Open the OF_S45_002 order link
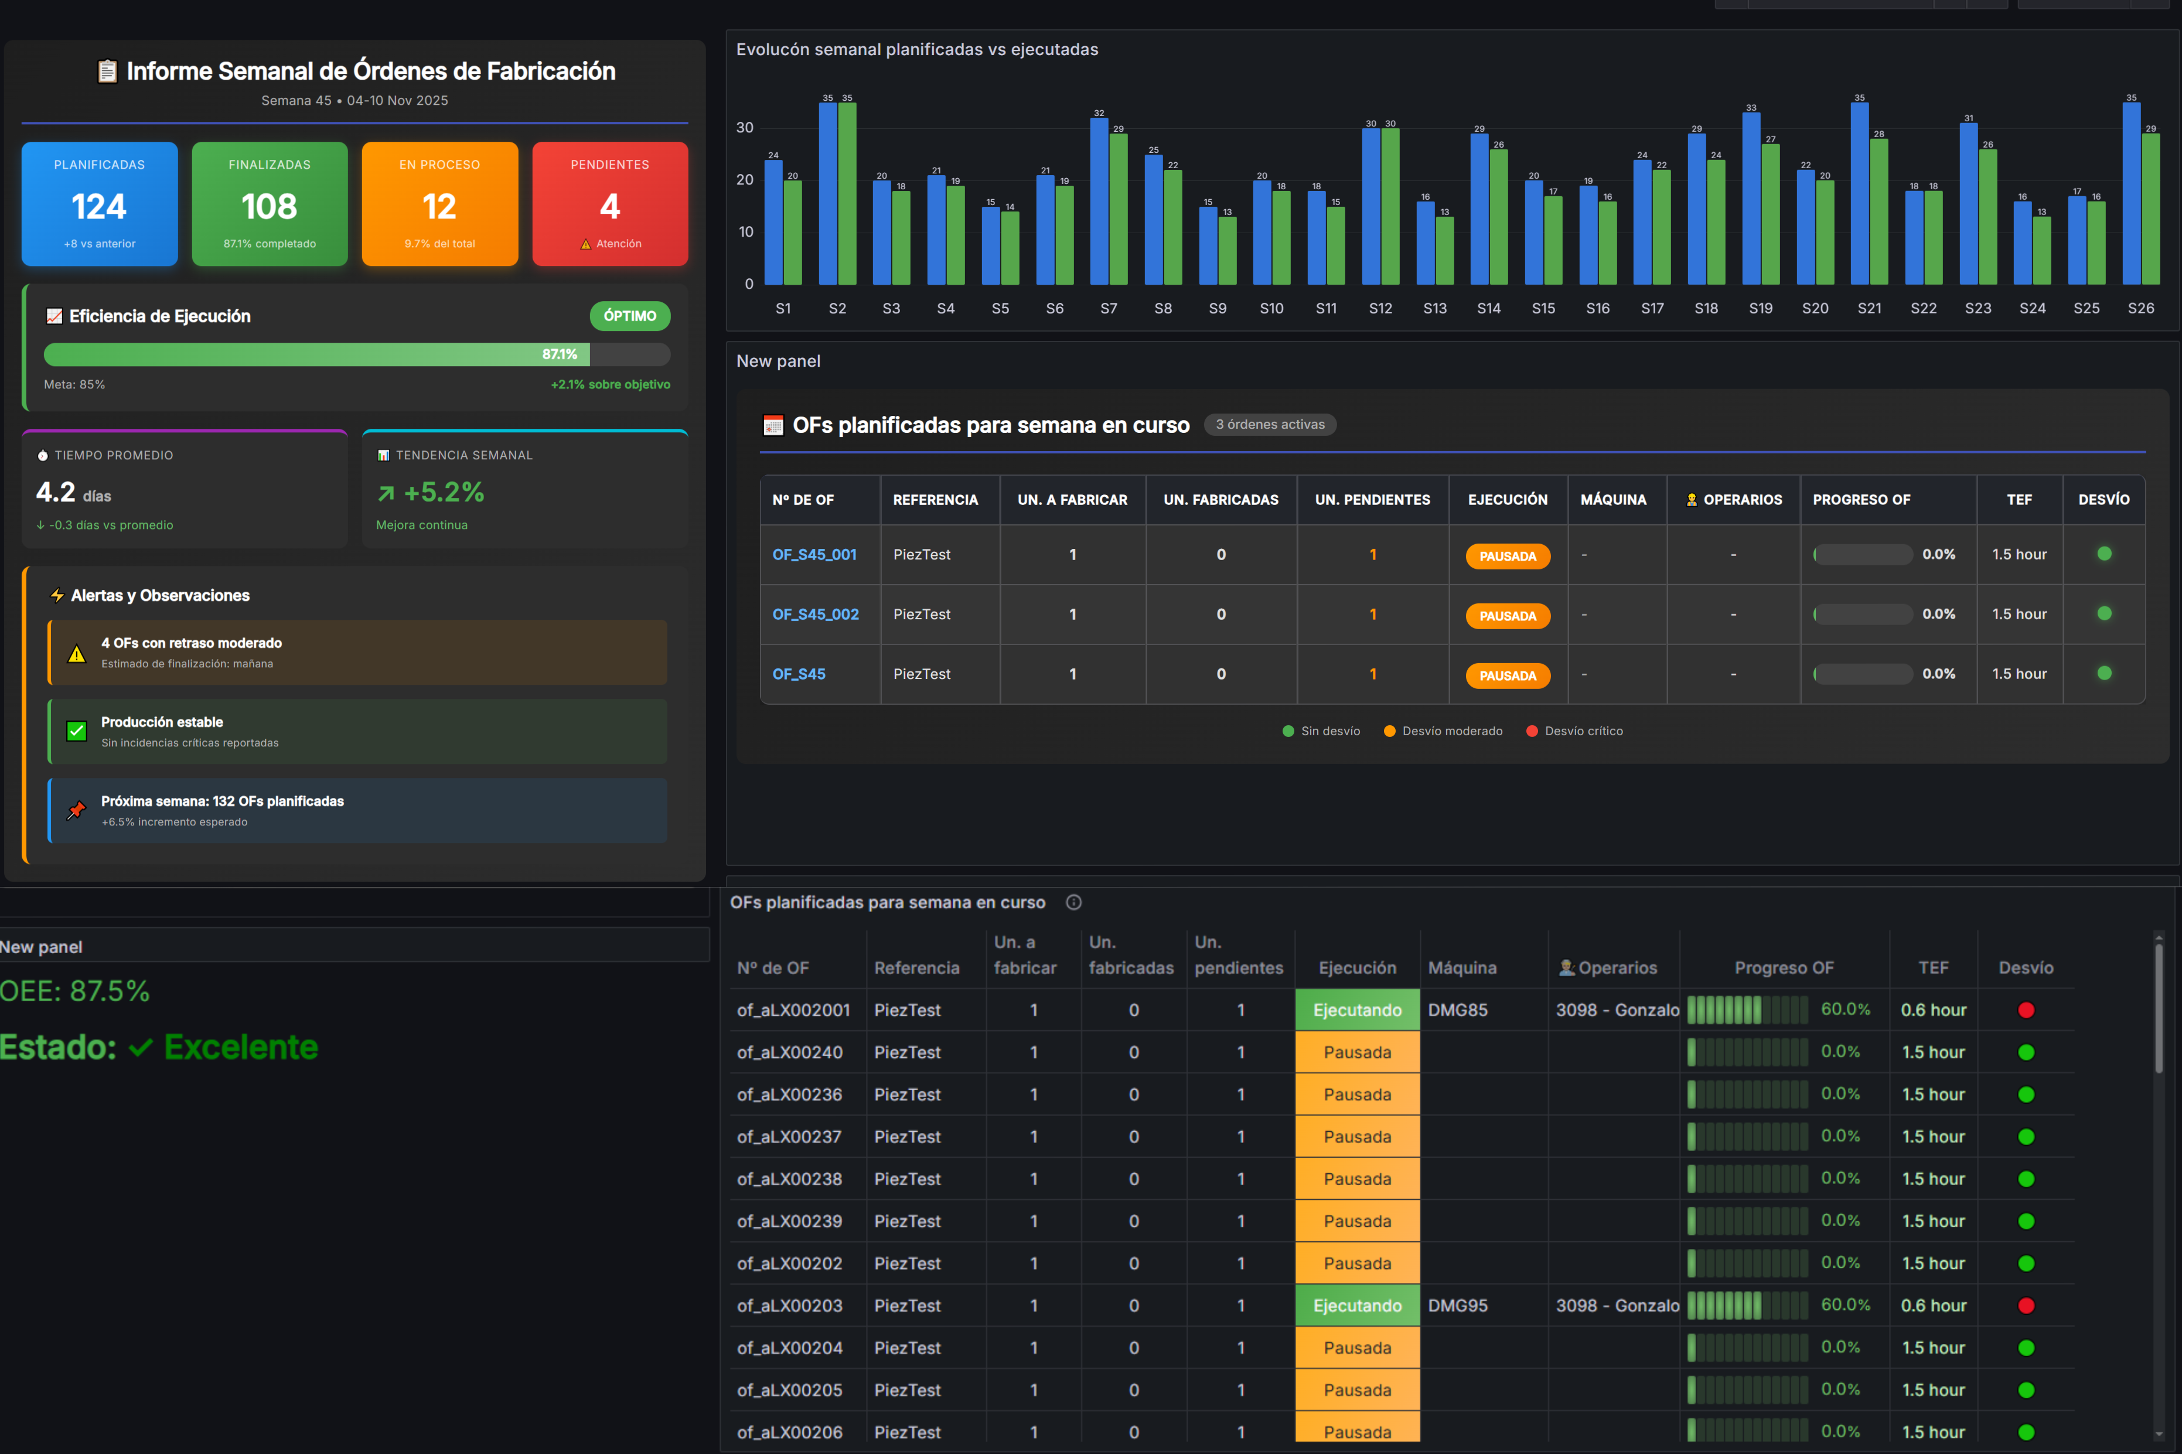This screenshot has height=1454, width=2182. tap(815, 615)
